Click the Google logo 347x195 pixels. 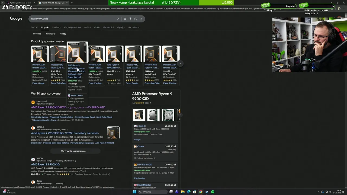pos(16,19)
